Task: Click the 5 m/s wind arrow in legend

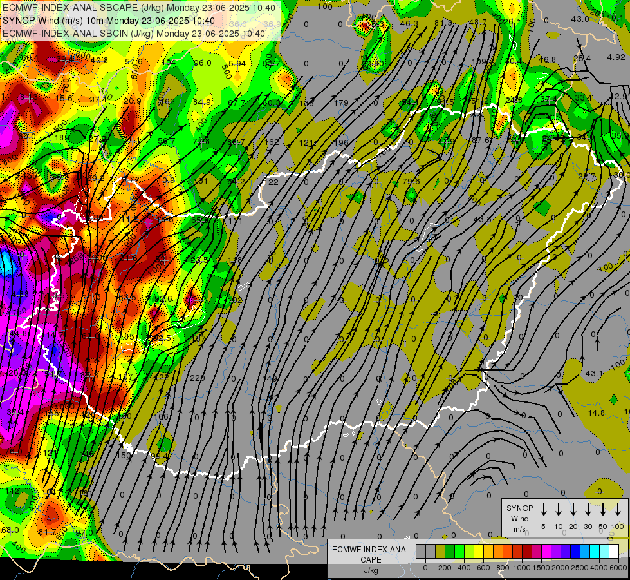Action: click(543, 509)
